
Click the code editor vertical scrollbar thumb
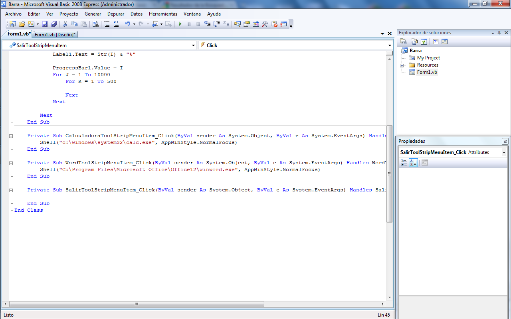click(390, 174)
